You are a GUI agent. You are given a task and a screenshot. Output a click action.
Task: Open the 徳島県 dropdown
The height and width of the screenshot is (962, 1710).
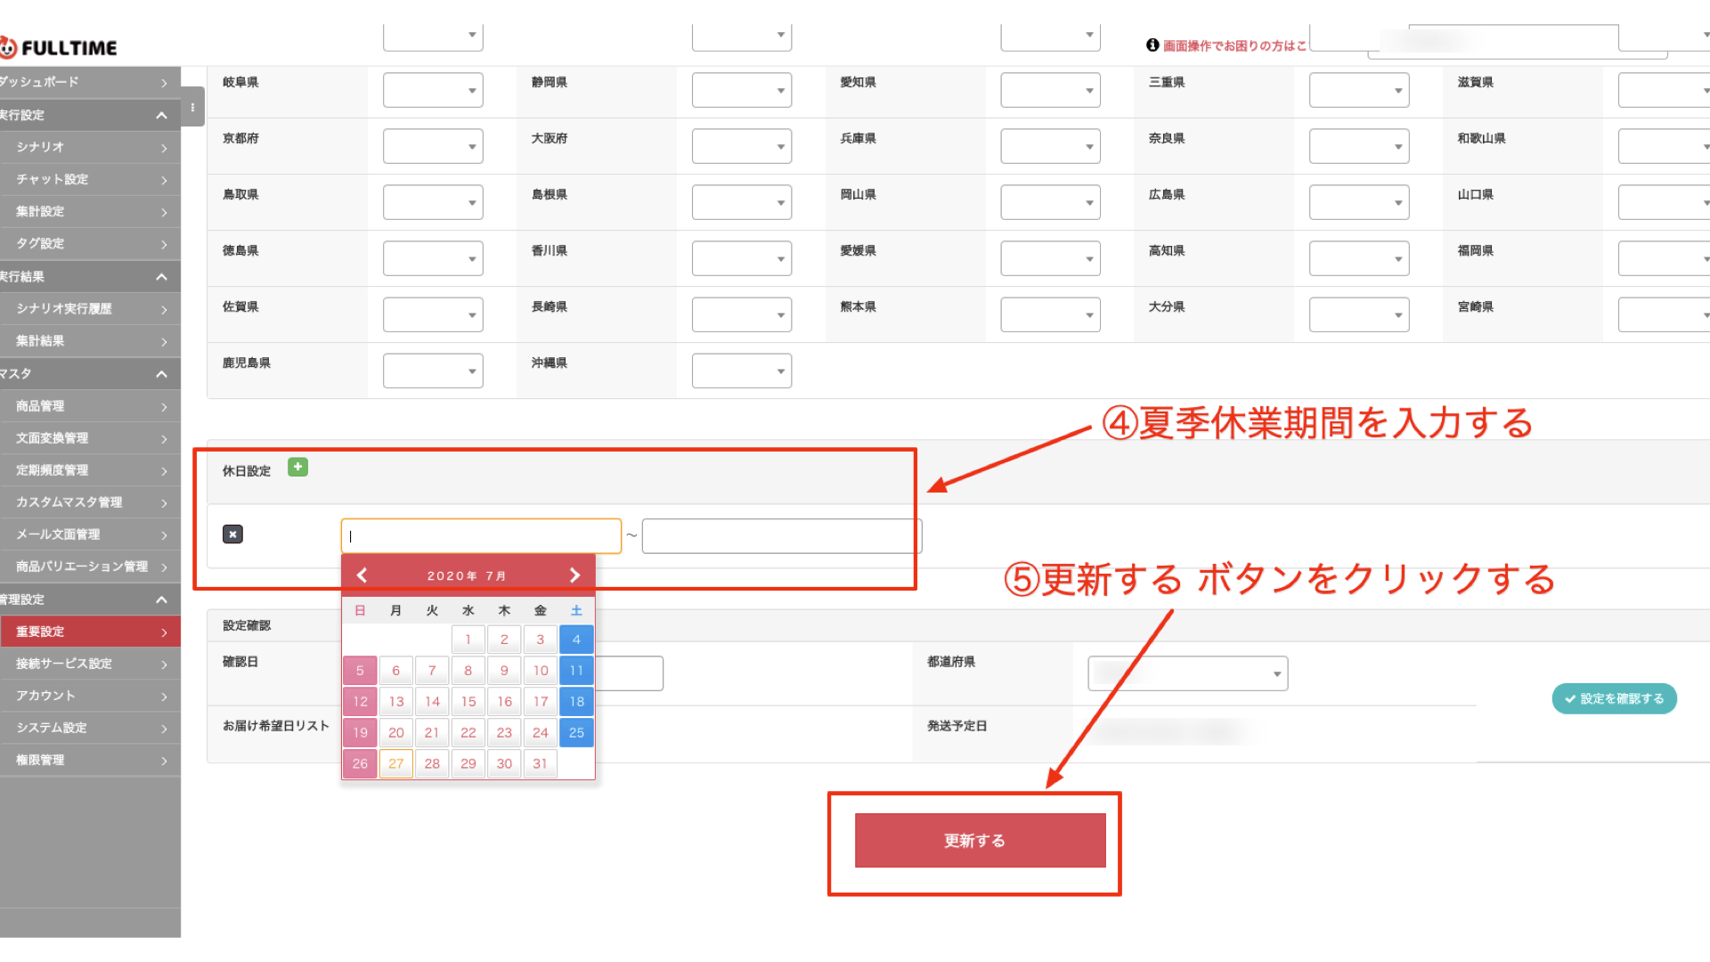433,258
